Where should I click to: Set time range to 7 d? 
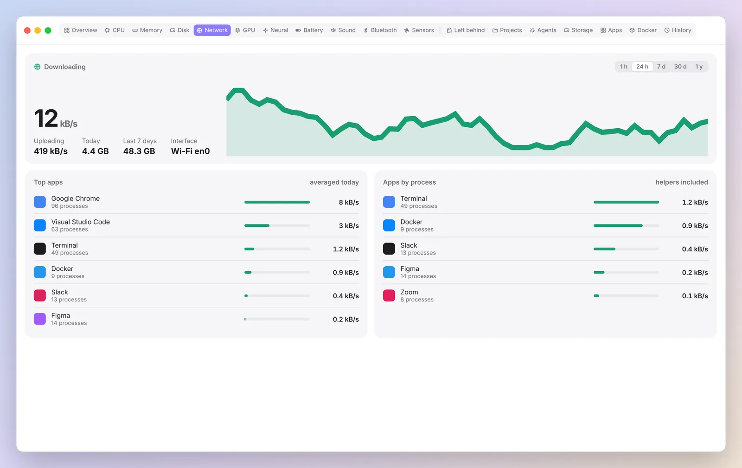(x=661, y=67)
